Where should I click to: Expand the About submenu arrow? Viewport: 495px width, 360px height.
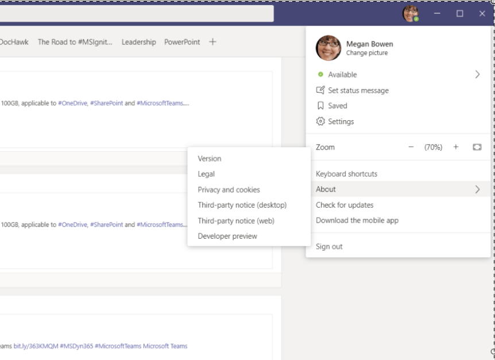(x=477, y=189)
